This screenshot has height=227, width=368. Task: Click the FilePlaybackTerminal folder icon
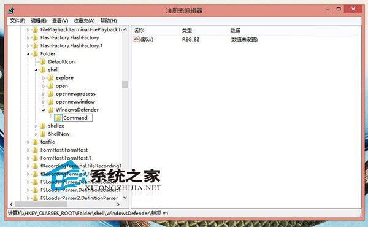35,29
